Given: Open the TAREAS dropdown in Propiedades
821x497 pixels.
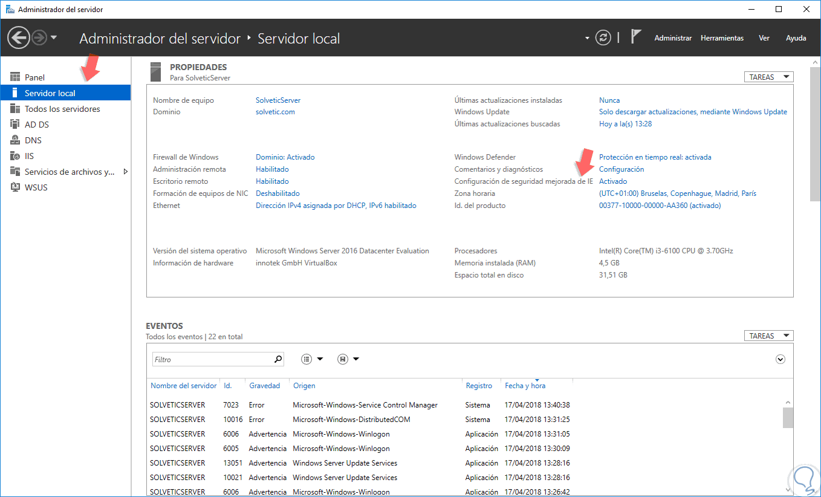Looking at the screenshot, I should click(769, 77).
